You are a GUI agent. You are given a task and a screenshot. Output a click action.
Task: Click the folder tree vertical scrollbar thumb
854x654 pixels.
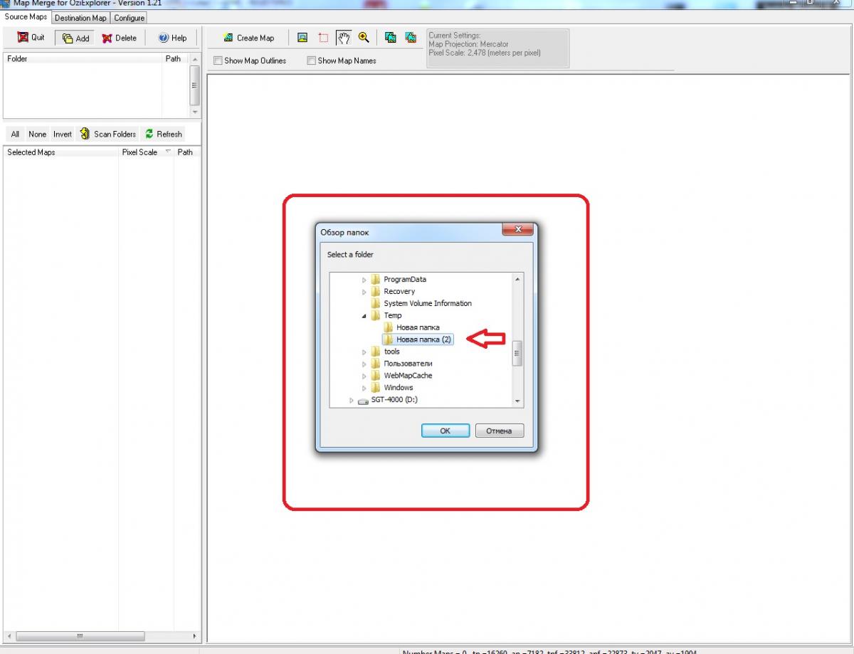517,353
